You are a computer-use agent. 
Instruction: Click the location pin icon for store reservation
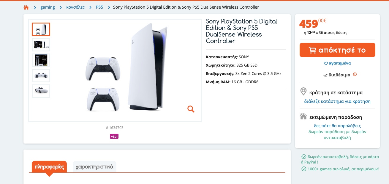pyautogui.click(x=303, y=91)
